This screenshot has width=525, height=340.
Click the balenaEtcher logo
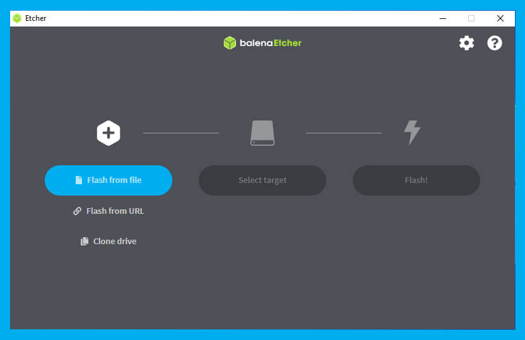coord(262,43)
